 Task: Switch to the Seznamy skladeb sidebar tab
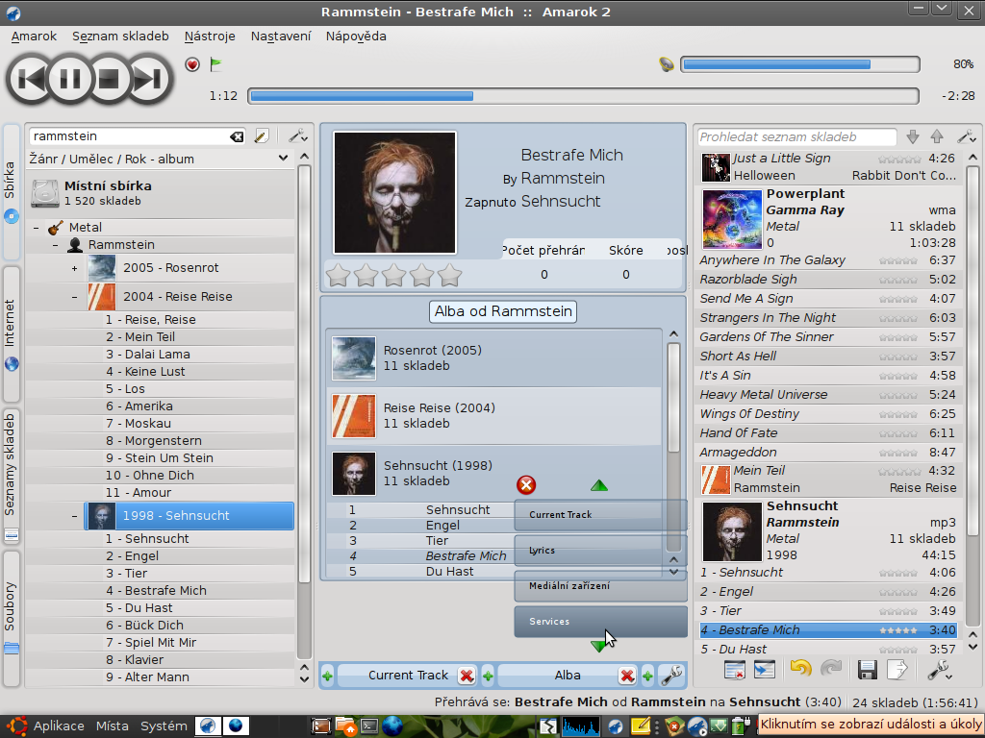click(x=12, y=476)
